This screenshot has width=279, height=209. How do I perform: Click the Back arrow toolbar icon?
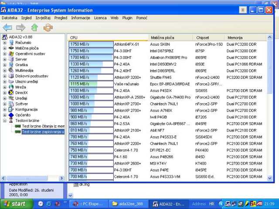7,27
